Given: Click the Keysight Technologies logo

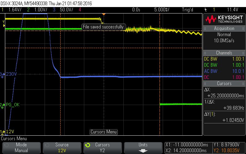Looking at the screenshot, I should pos(224,19).
